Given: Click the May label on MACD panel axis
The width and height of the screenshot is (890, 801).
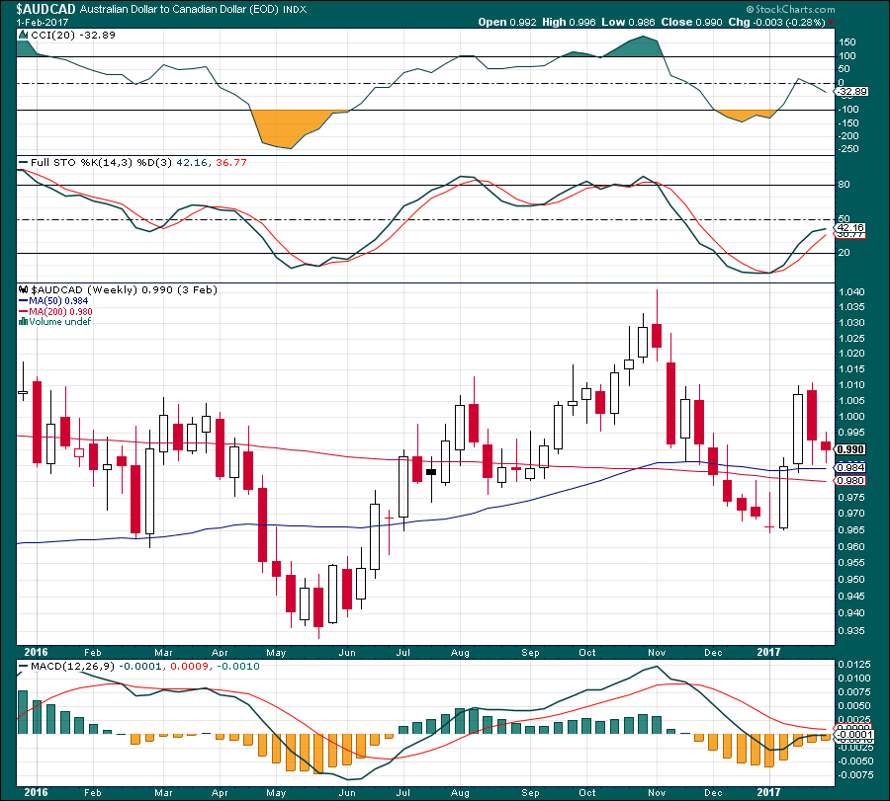Looking at the screenshot, I should point(276,793).
